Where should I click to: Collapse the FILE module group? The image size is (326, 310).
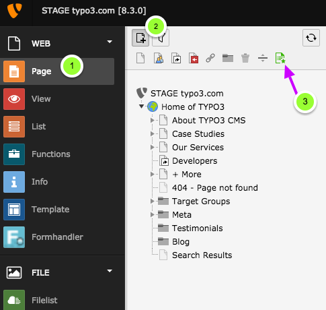110,271
